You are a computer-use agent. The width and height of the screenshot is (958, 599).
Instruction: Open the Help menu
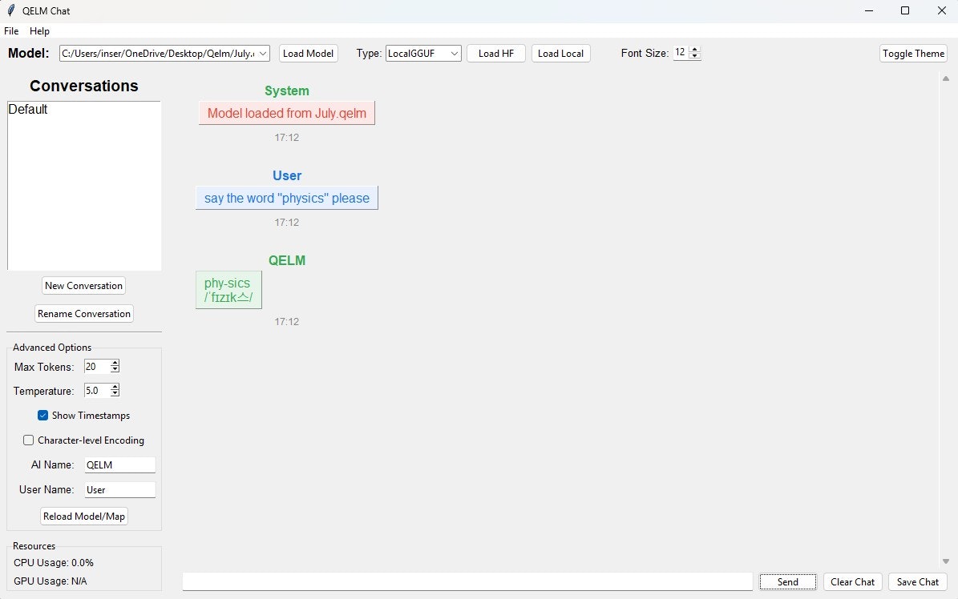[39, 31]
